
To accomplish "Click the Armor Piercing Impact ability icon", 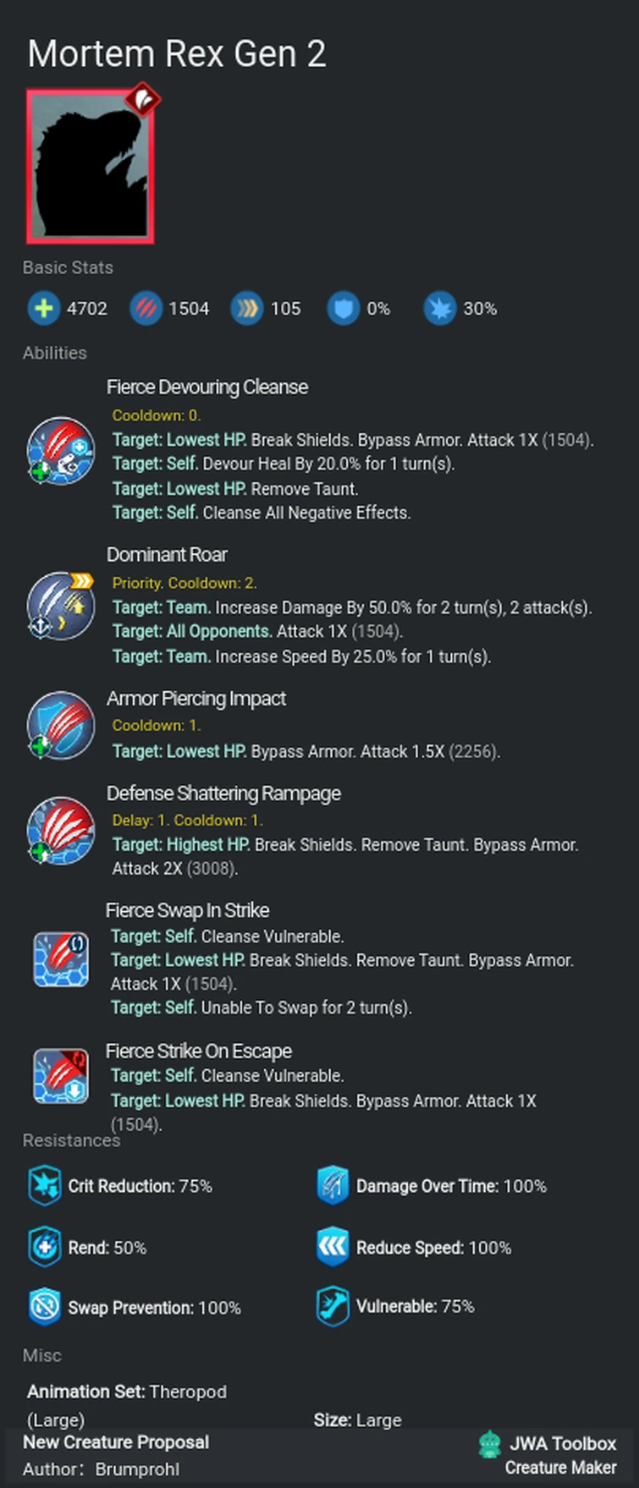I will pos(60,725).
